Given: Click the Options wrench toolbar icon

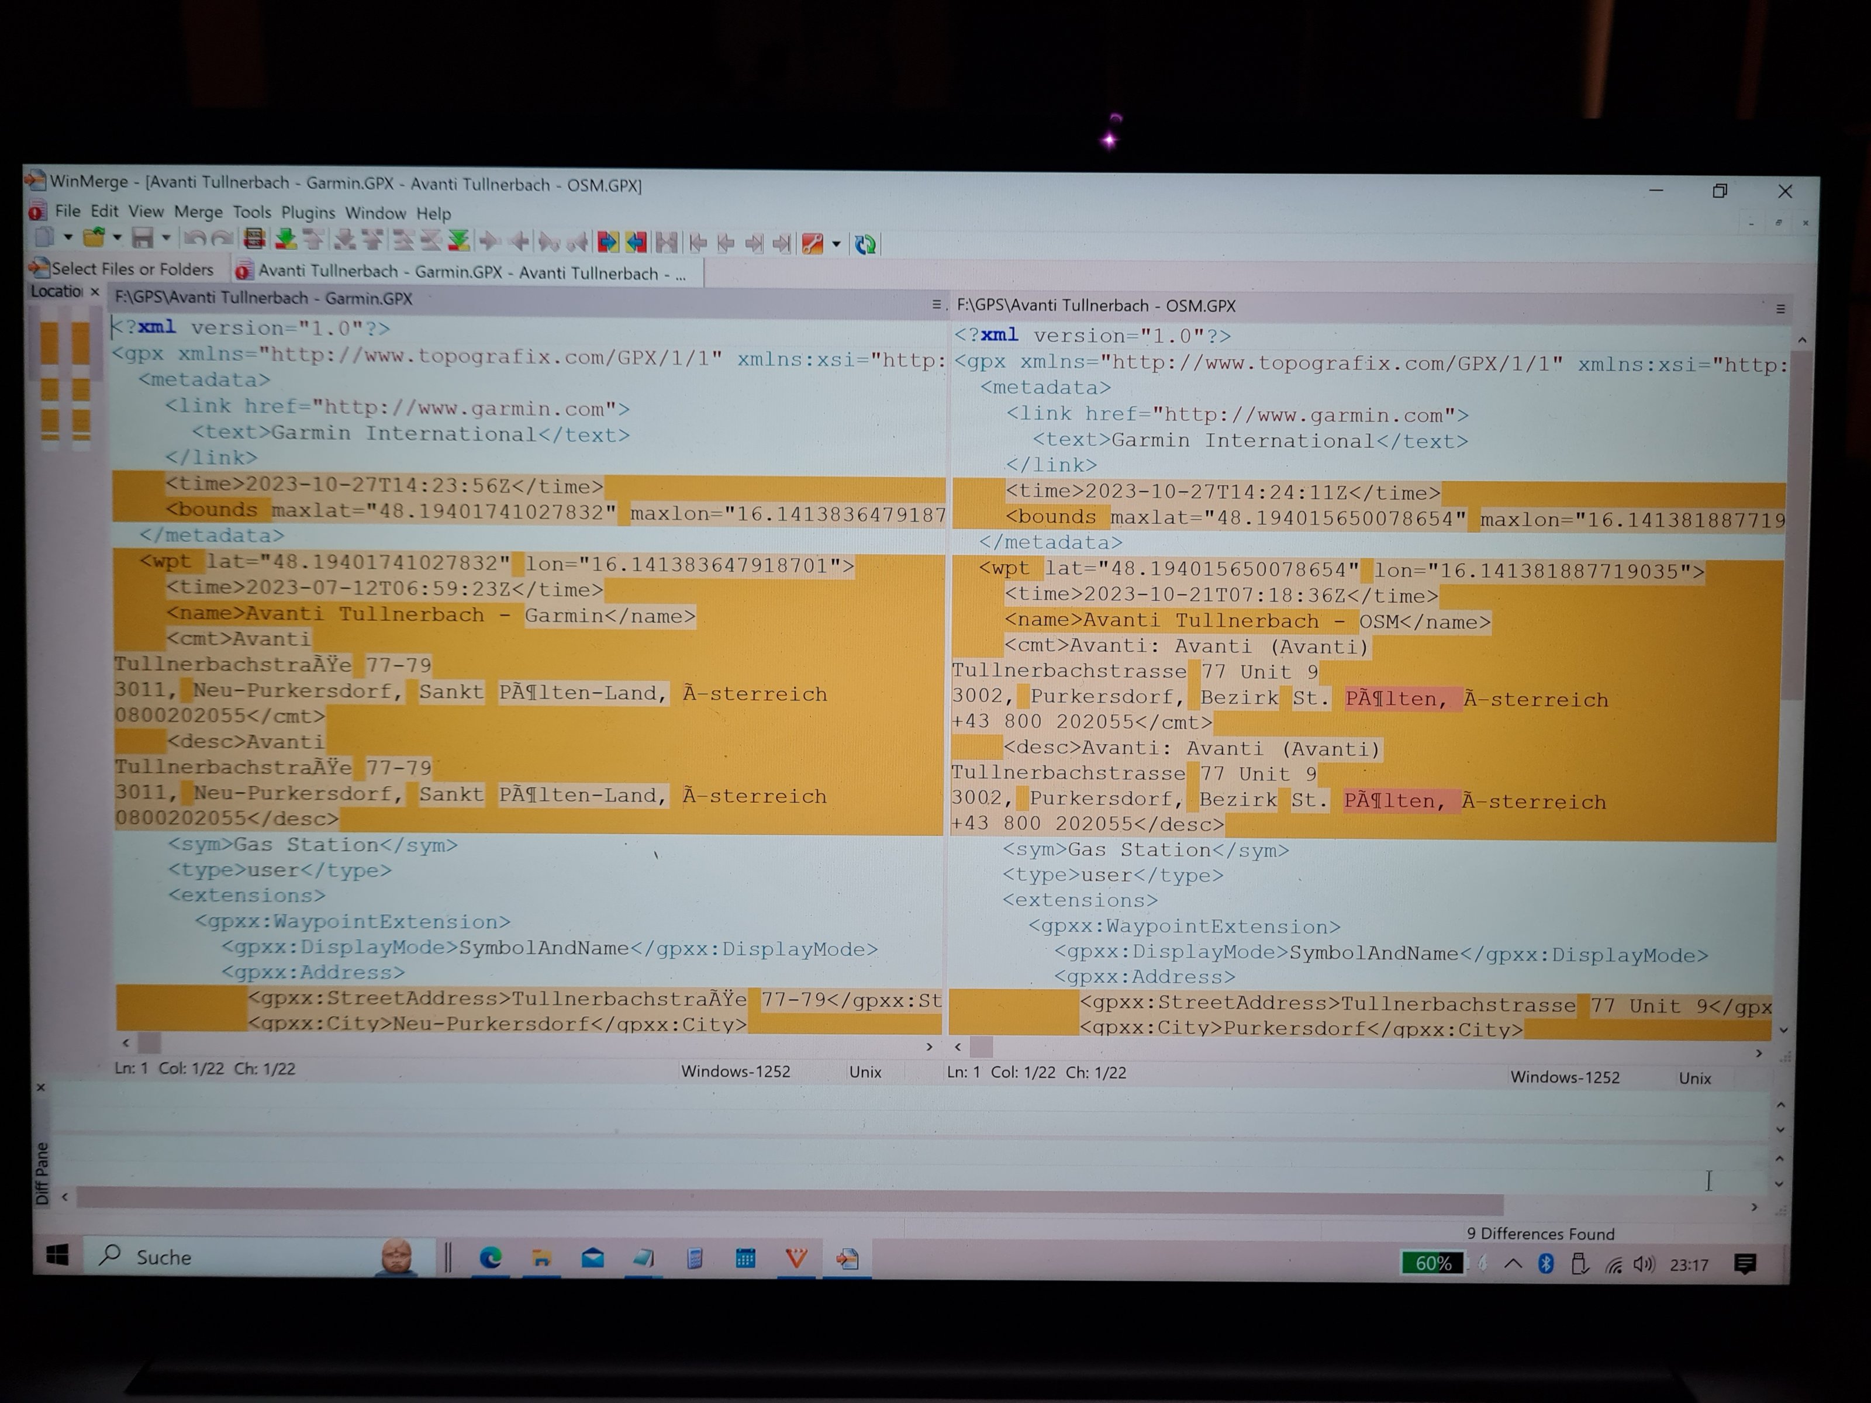Looking at the screenshot, I should click(x=813, y=244).
